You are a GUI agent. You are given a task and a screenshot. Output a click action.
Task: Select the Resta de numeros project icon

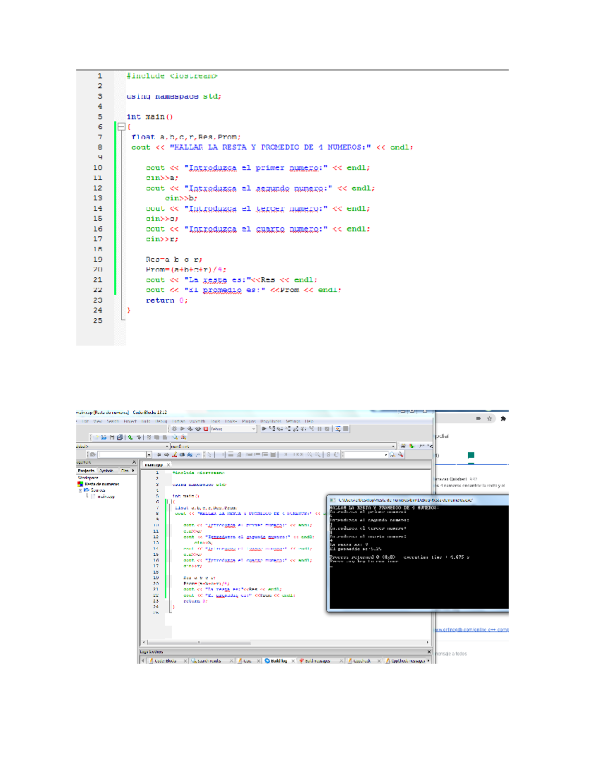click(x=80, y=484)
